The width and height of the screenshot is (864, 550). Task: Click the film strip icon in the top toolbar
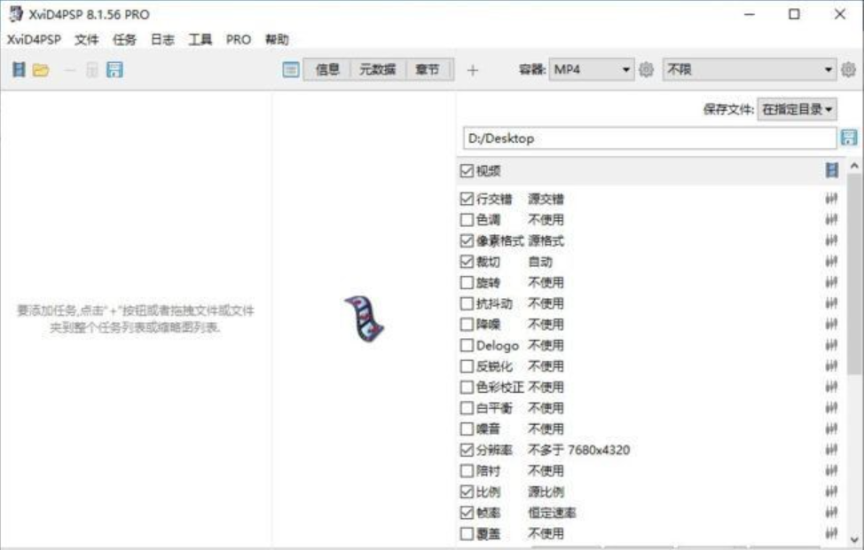pyautogui.click(x=20, y=69)
